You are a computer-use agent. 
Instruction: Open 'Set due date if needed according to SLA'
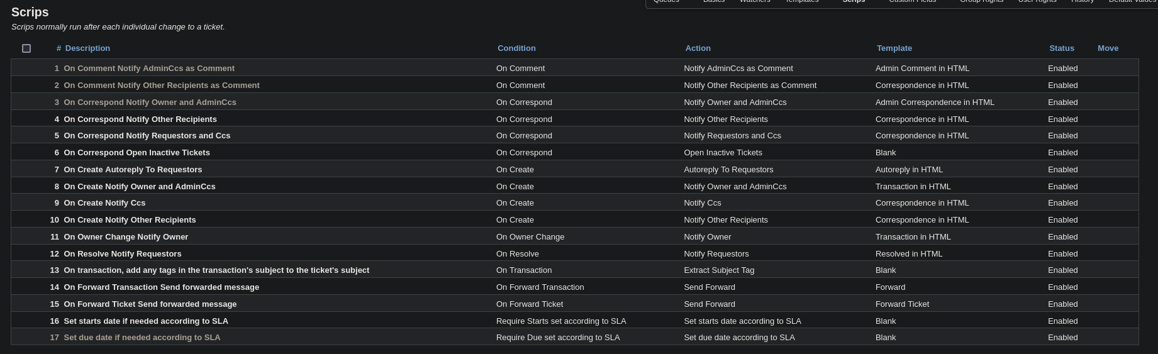142,338
